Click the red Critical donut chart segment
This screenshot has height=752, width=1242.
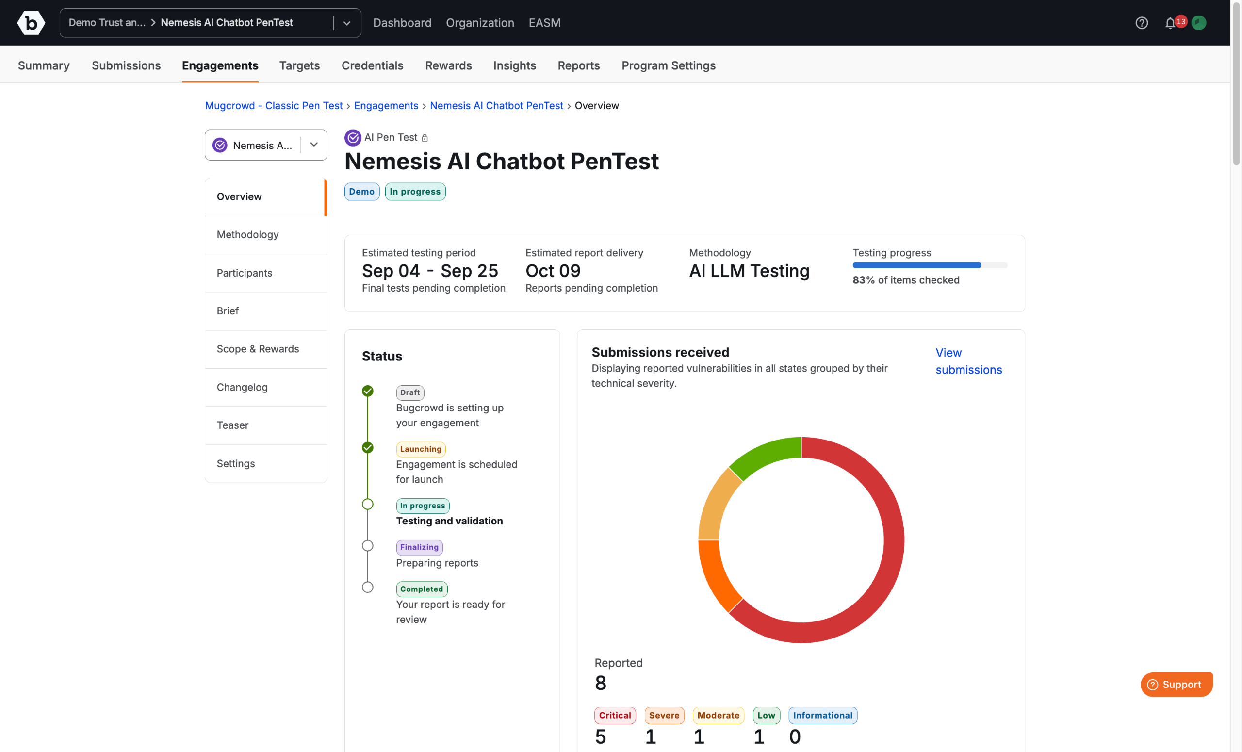pos(893,539)
